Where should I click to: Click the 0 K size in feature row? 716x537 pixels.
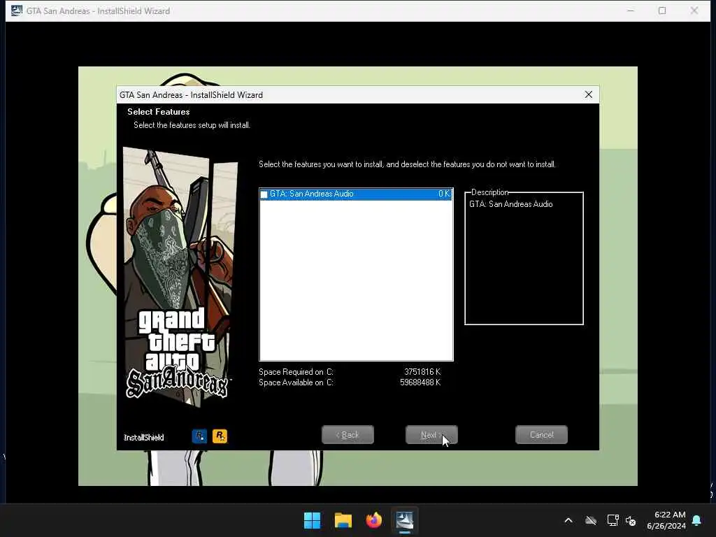tap(444, 194)
